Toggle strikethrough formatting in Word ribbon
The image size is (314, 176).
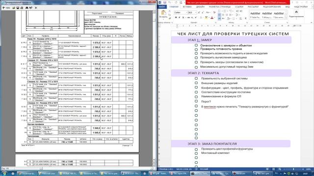188,18
